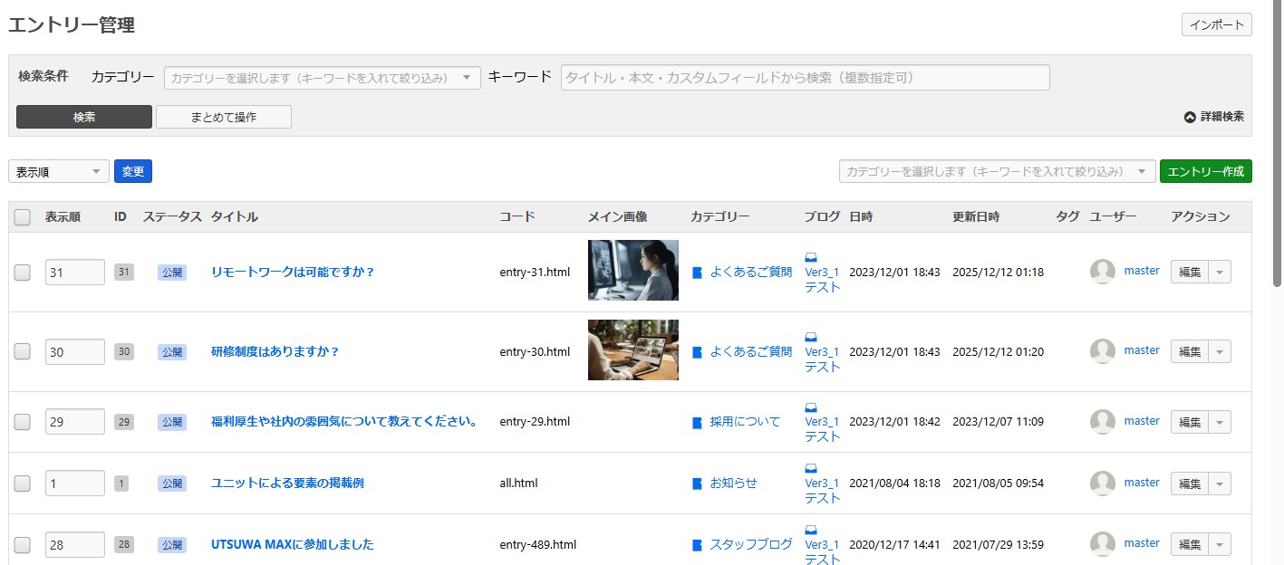Click the category icon beside スタッフブログ

(x=697, y=545)
